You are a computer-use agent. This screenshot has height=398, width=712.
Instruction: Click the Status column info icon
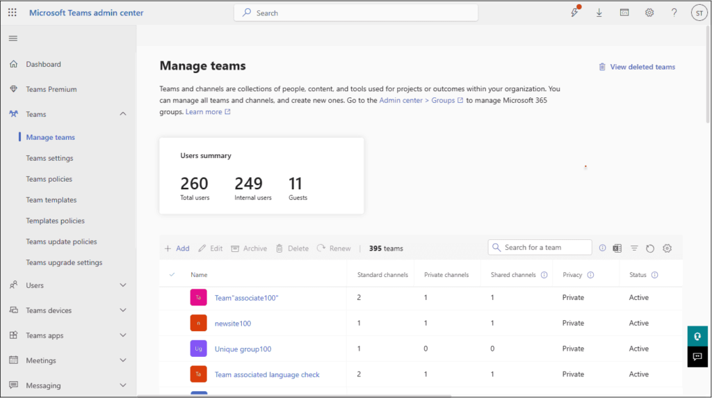tap(654, 275)
